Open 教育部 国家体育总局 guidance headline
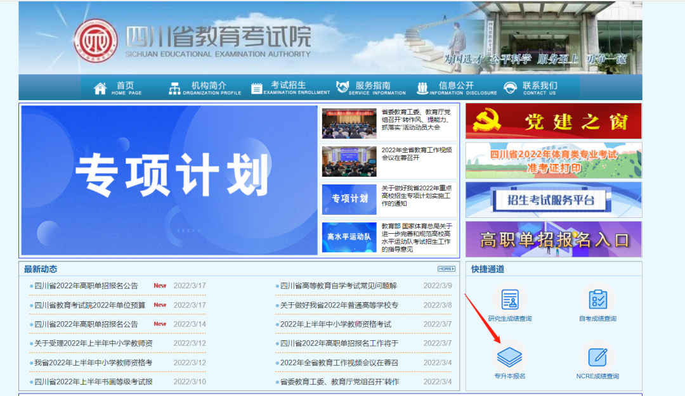 [417, 238]
